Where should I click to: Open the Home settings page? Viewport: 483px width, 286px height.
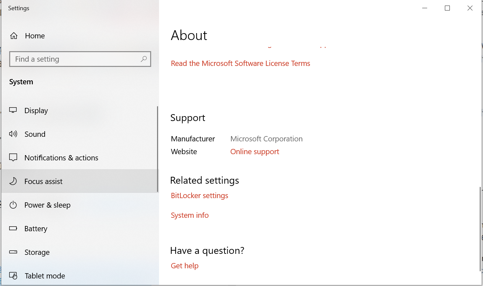click(x=80, y=36)
